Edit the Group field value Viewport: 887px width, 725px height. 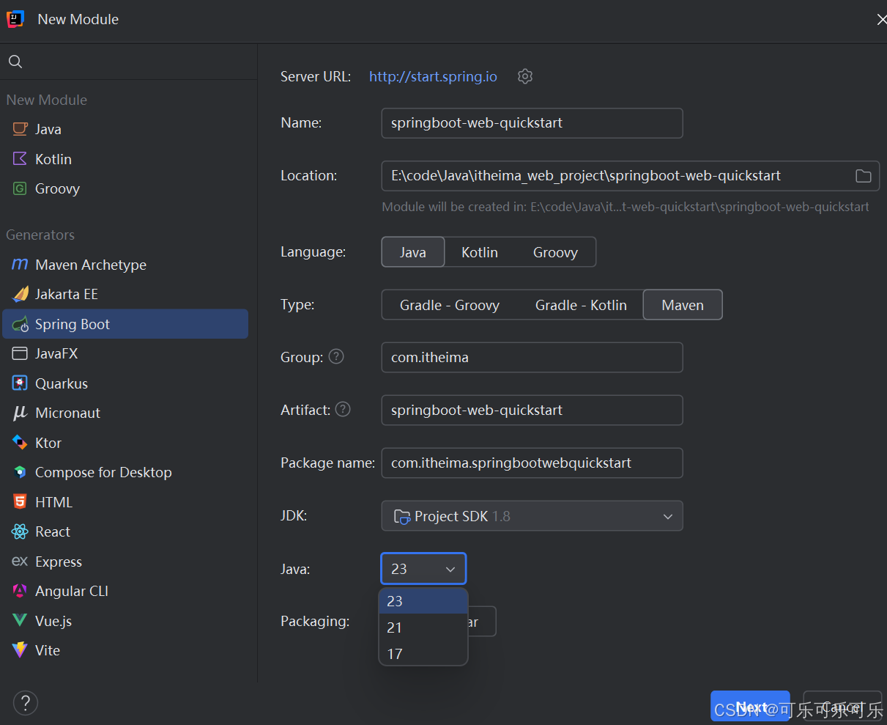pos(531,357)
